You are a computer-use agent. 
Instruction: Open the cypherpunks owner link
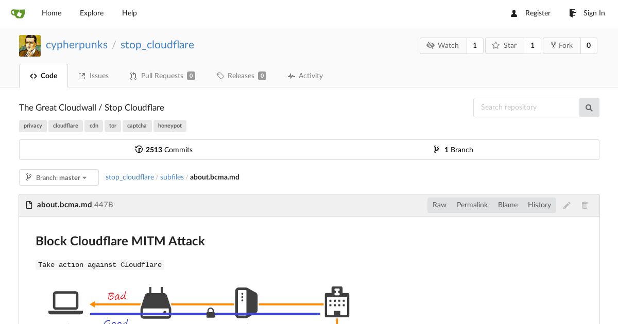(77, 45)
